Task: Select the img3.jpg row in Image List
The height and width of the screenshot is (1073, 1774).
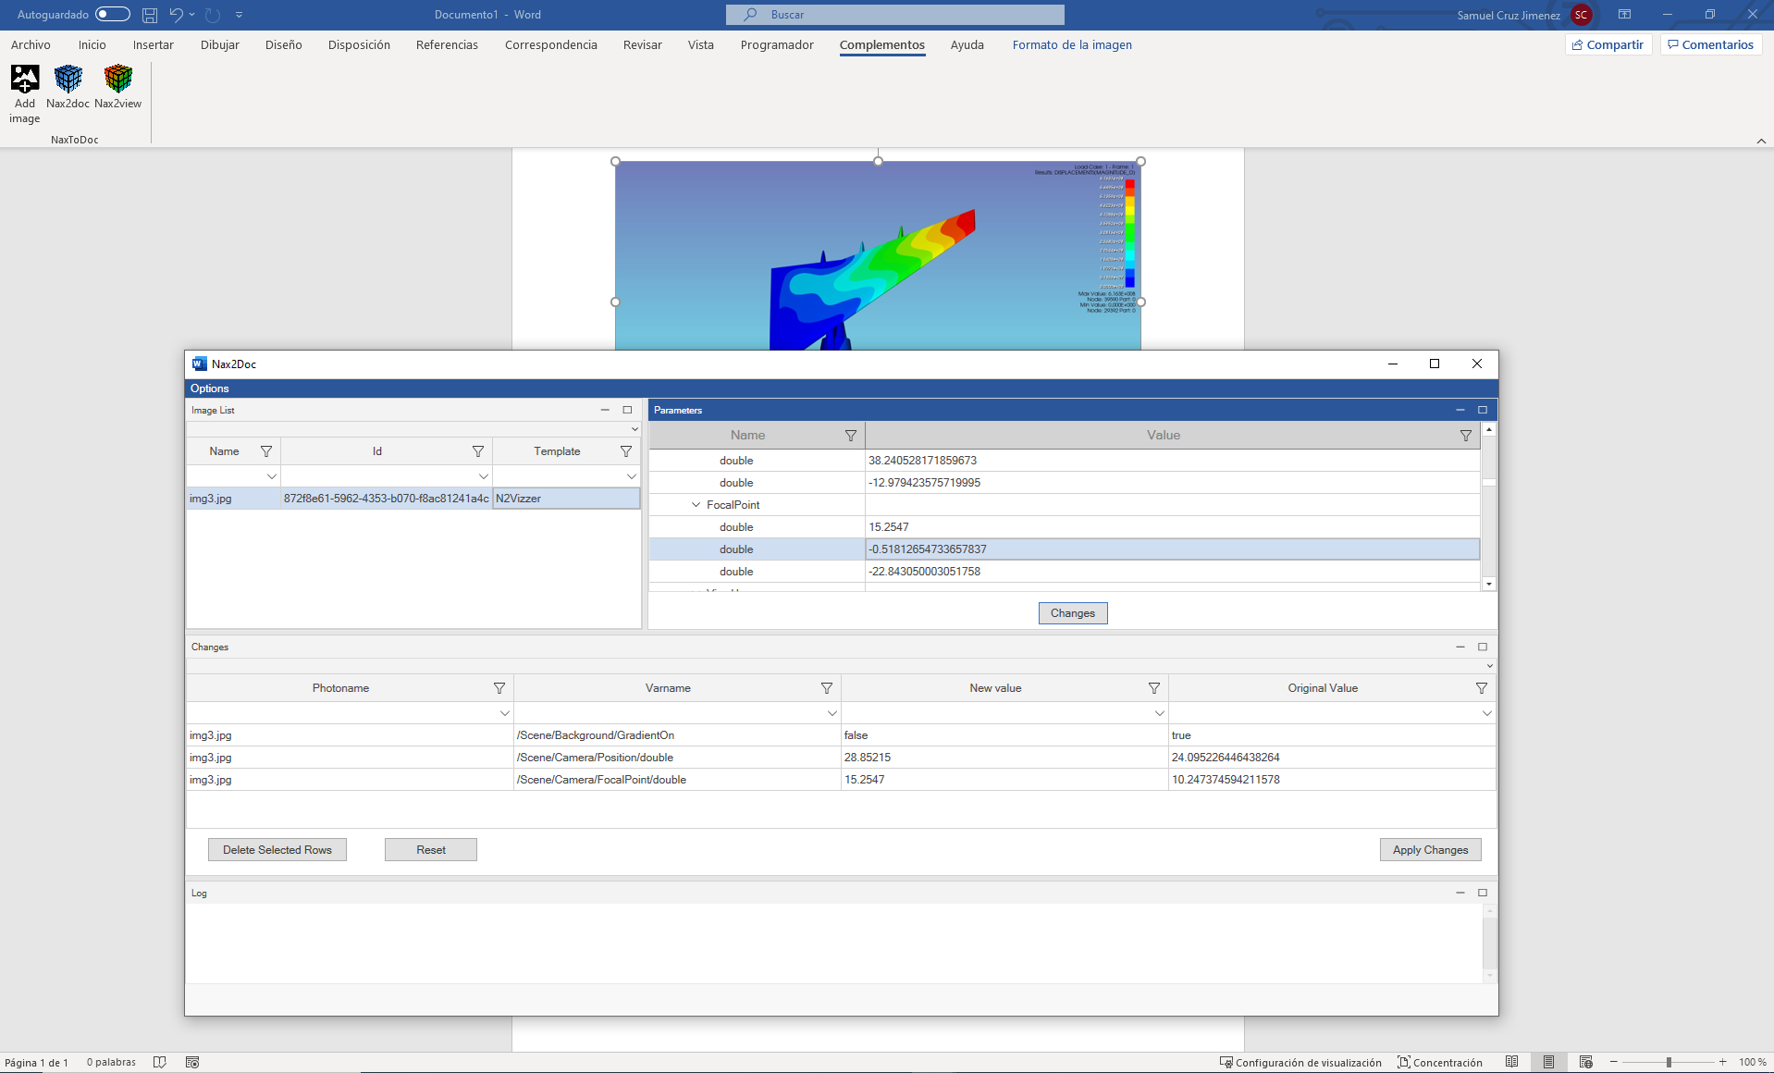Action: click(x=413, y=499)
